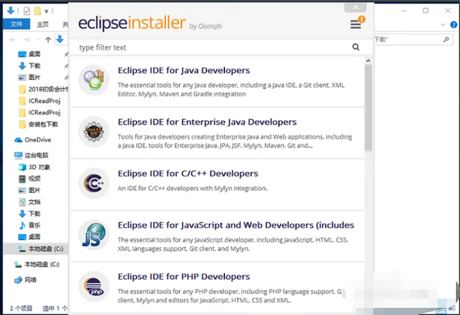
Task: Open Eclipse IDE for C/C++ Developers title
Action: (188, 174)
